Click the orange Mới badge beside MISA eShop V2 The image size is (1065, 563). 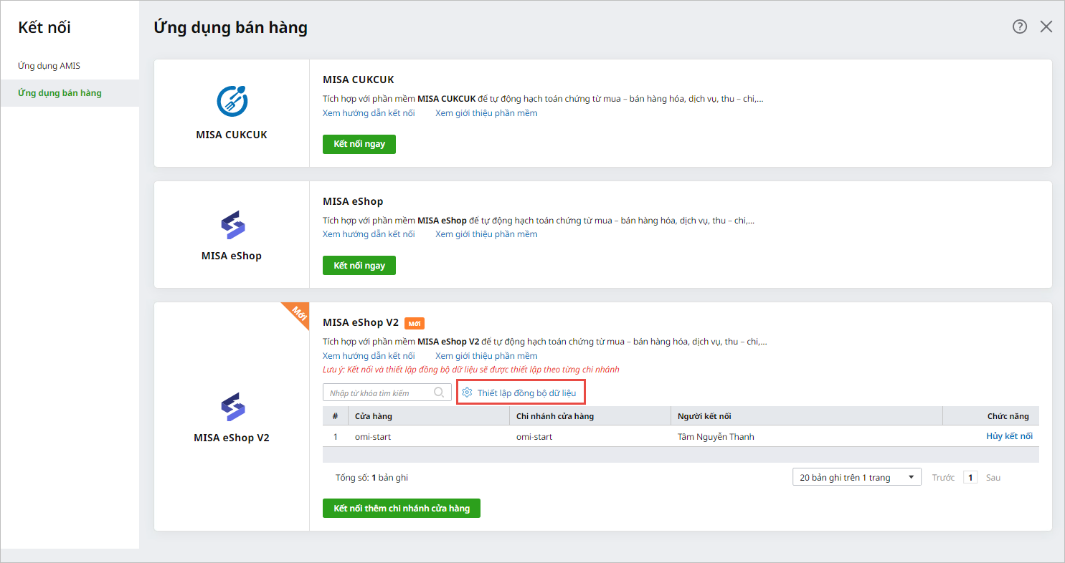(x=415, y=323)
